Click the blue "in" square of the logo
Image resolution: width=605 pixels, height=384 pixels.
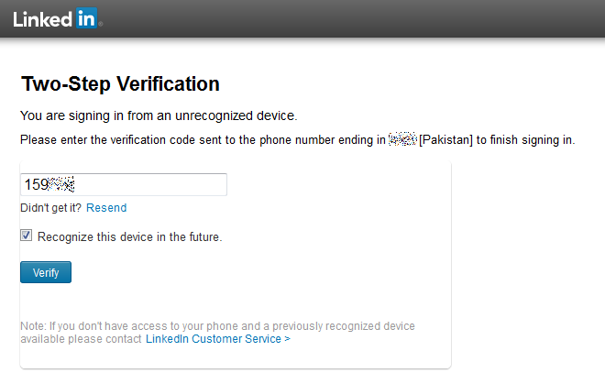(x=86, y=18)
